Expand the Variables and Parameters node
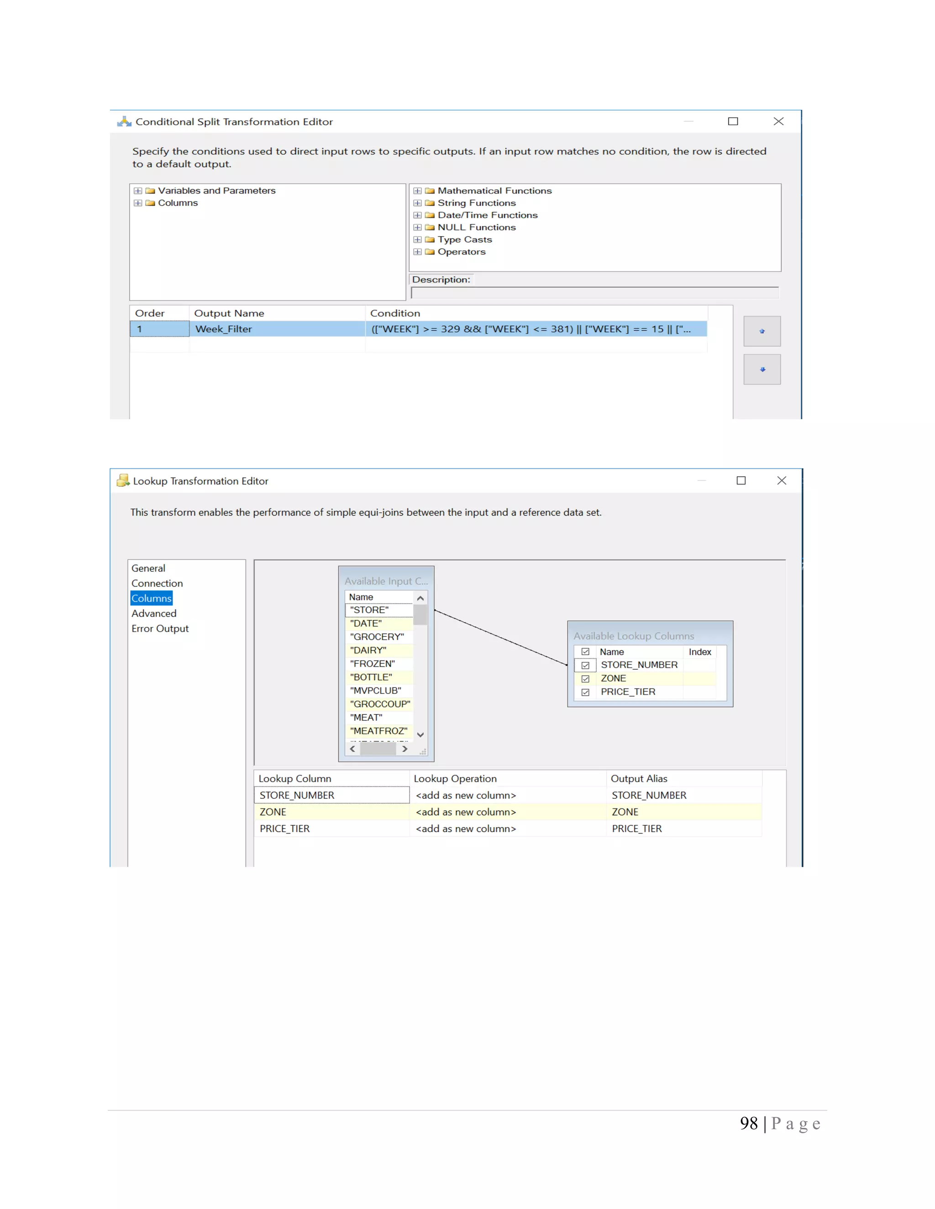Image resolution: width=935 pixels, height=1209 pixels. point(138,191)
